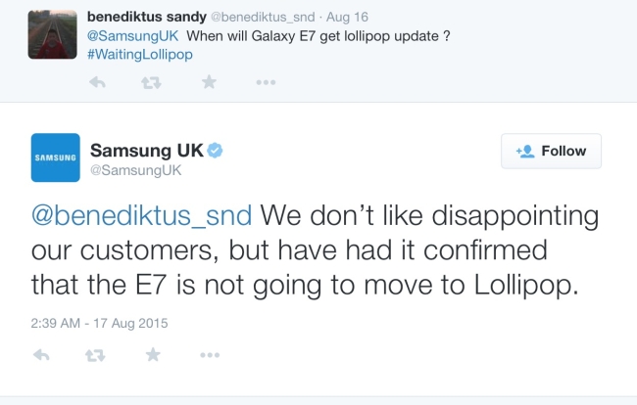The height and width of the screenshot is (405, 637).
Task: Open benediktus sandy's profile picture
Action: click(x=49, y=34)
